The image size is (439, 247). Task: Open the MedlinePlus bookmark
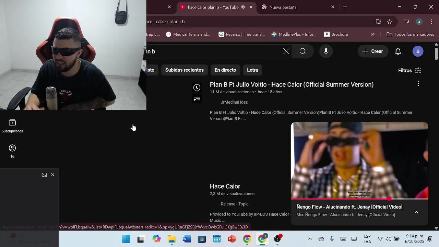coord(294,34)
